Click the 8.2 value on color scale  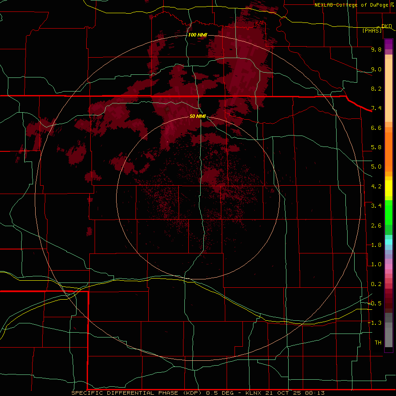pos(376,88)
